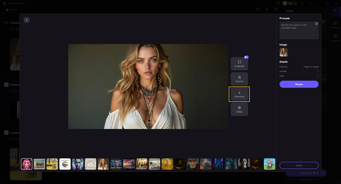This screenshot has width=341, height=184.
Task: Click the AI Upscale button
Action: tap(239, 64)
